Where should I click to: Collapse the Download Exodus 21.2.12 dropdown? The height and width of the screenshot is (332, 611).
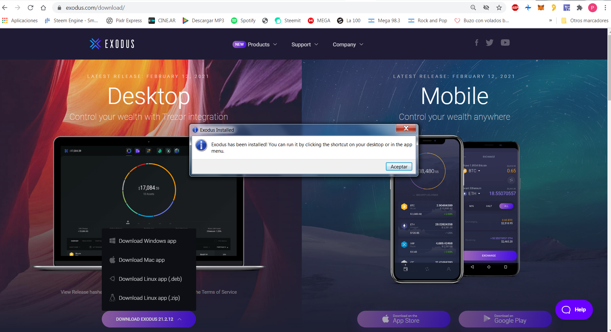(x=149, y=319)
